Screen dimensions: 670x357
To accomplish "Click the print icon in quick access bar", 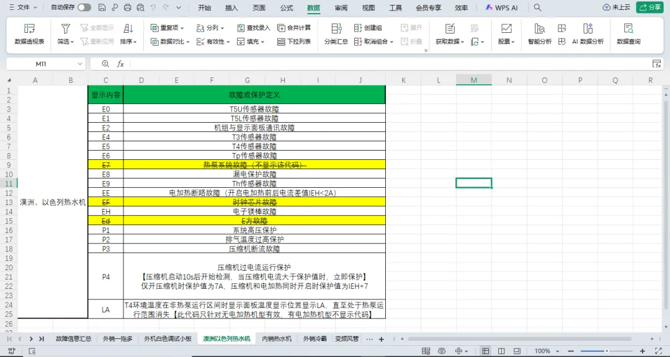I will 127,7.
